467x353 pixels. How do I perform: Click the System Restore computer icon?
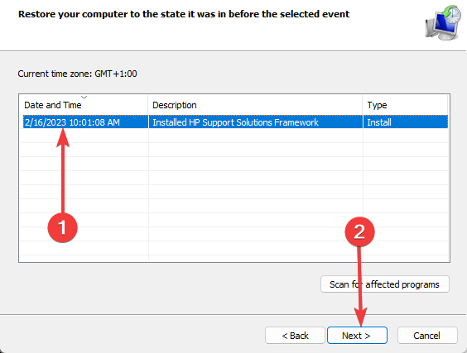click(x=443, y=22)
